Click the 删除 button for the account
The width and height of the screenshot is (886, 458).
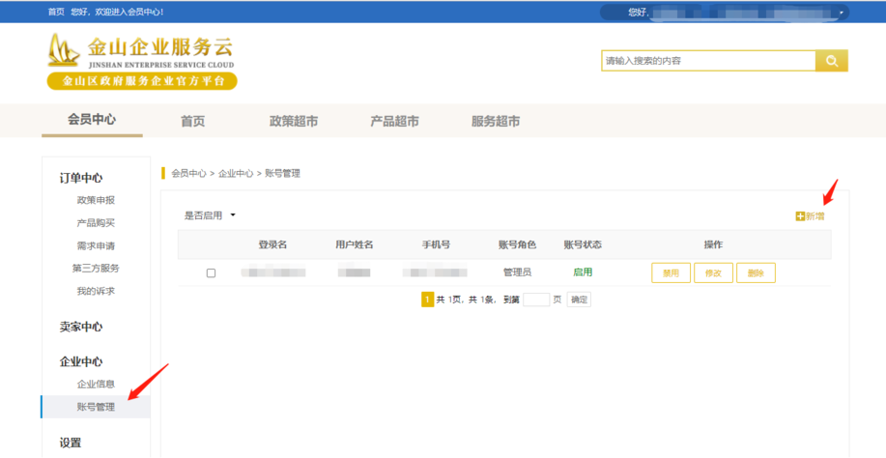click(756, 273)
